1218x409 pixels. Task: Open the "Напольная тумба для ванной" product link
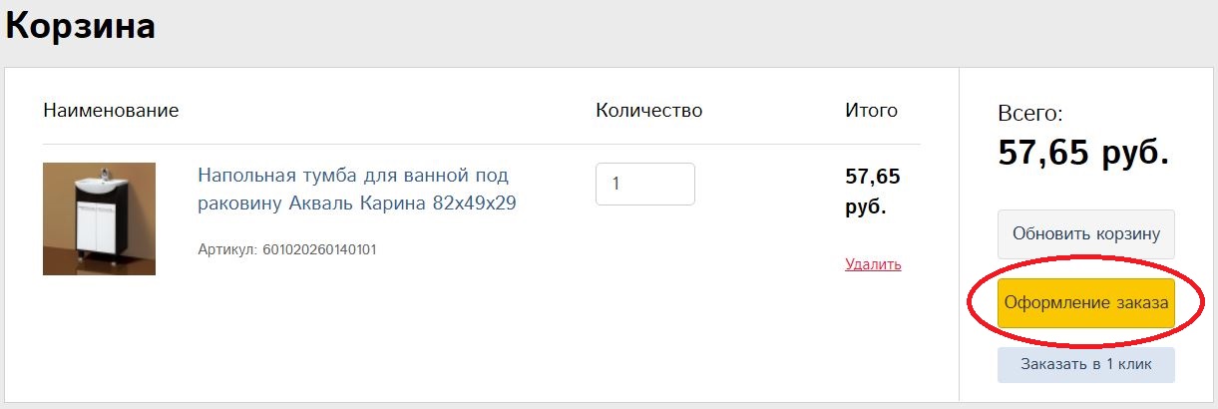click(353, 176)
